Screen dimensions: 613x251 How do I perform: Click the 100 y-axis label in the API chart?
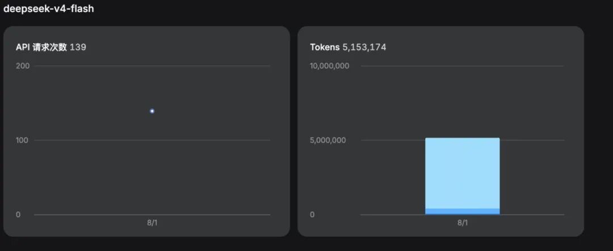click(22, 140)
